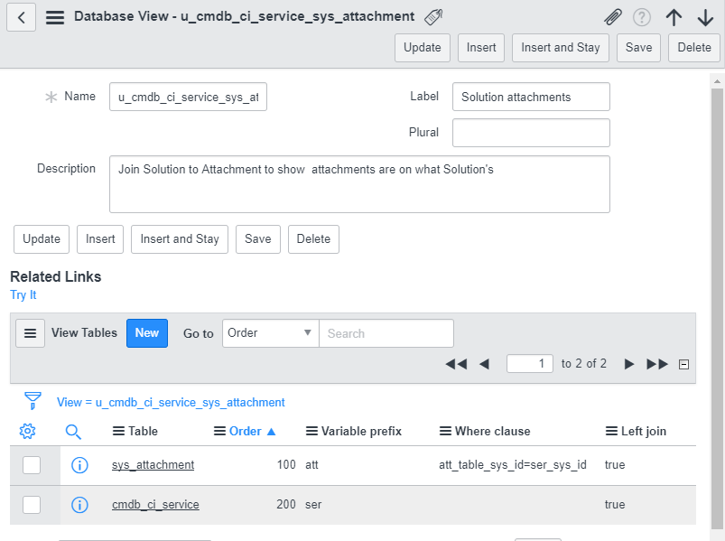725x541 pixels.
Task: Click the paperclip manage attachments icon
Action: (x=613, y=17)
